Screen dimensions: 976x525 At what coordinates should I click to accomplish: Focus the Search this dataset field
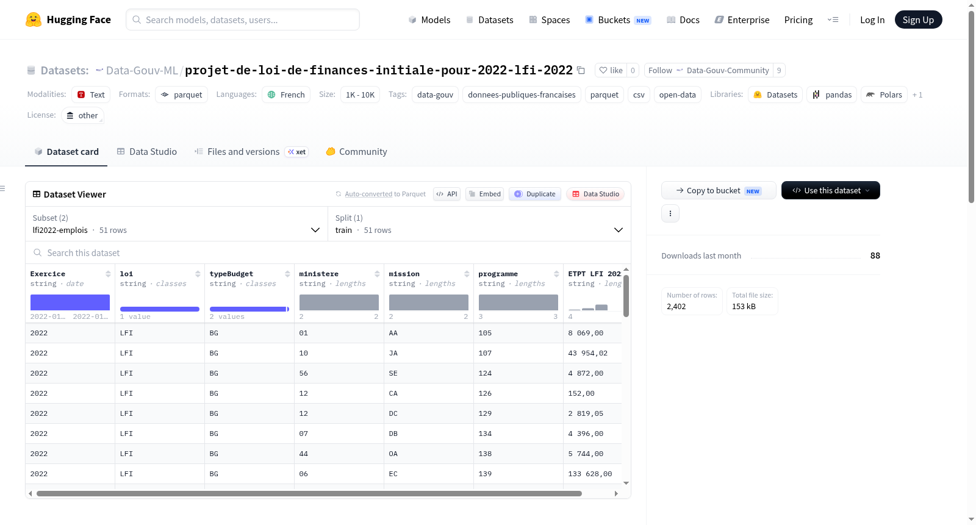(328, 252)
